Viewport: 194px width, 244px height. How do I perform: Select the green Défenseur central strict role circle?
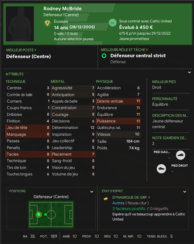tap(104, 56)
